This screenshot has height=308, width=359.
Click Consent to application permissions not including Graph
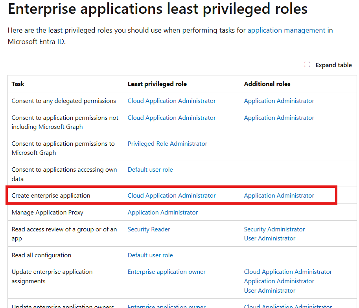[65, 122]
